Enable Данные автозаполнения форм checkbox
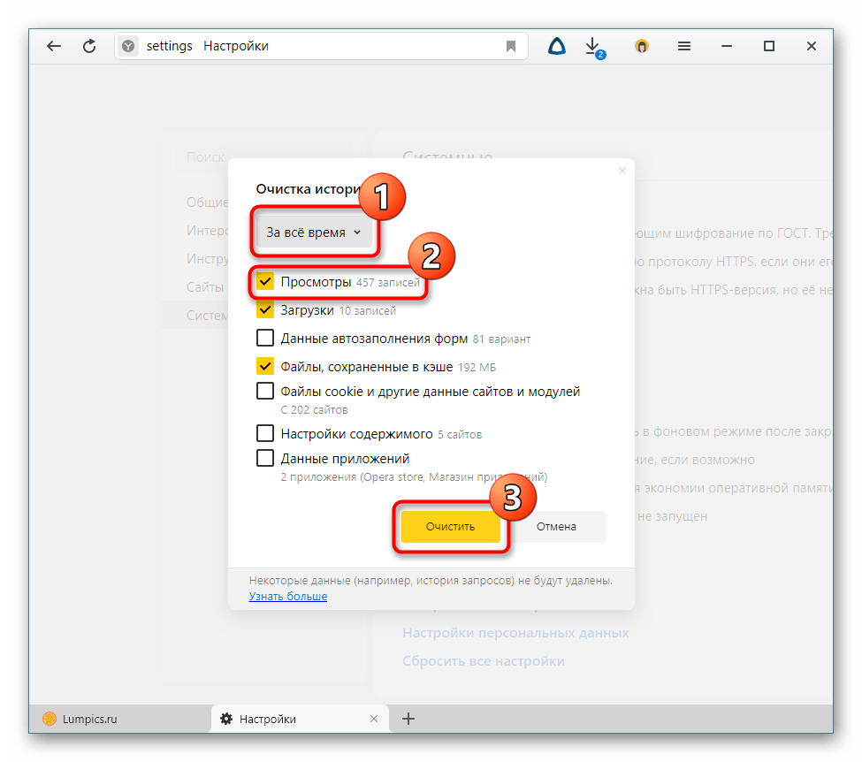 click(x=265, y=338)
